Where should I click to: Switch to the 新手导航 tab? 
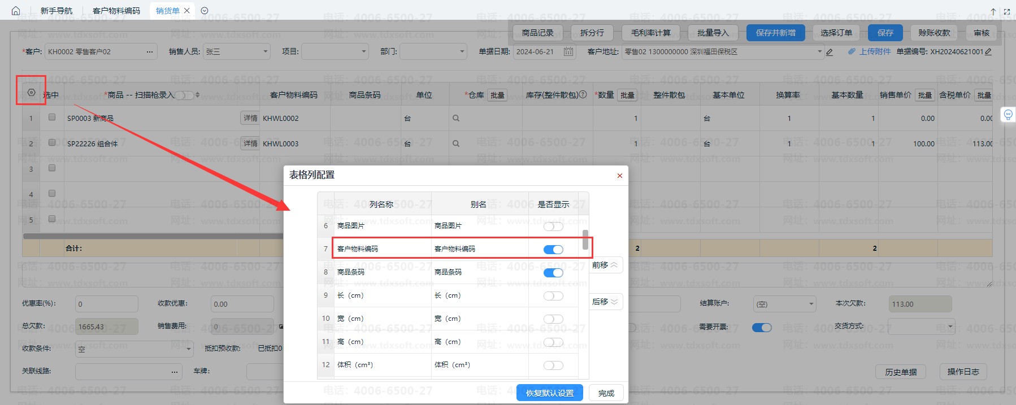point(57,11)
